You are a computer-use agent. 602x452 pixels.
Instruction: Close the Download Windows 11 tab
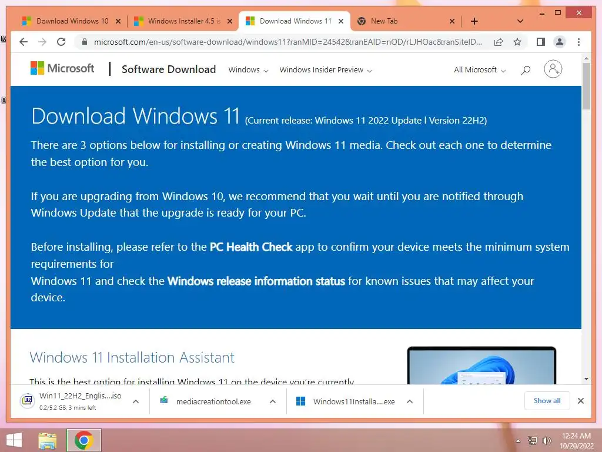pos(341,21)
